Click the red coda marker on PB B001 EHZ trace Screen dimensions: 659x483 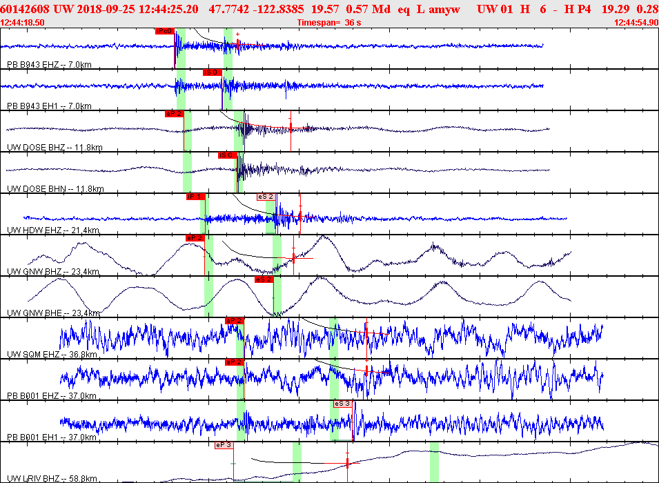(366, 371)
